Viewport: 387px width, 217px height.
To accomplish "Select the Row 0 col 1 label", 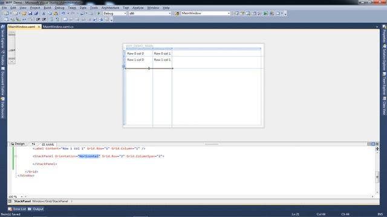I will pos(162,54).
